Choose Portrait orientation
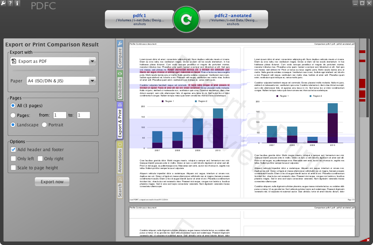The width and height of the screenshot is (373, 245). (44, 125)
